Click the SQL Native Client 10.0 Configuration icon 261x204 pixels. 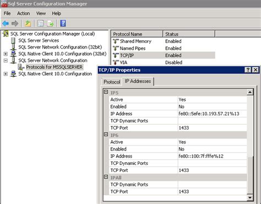point(13,74)
